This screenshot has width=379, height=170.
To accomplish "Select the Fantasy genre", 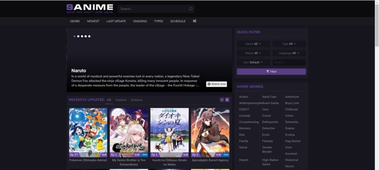I will pyautogui.click(x=267, y=141).
